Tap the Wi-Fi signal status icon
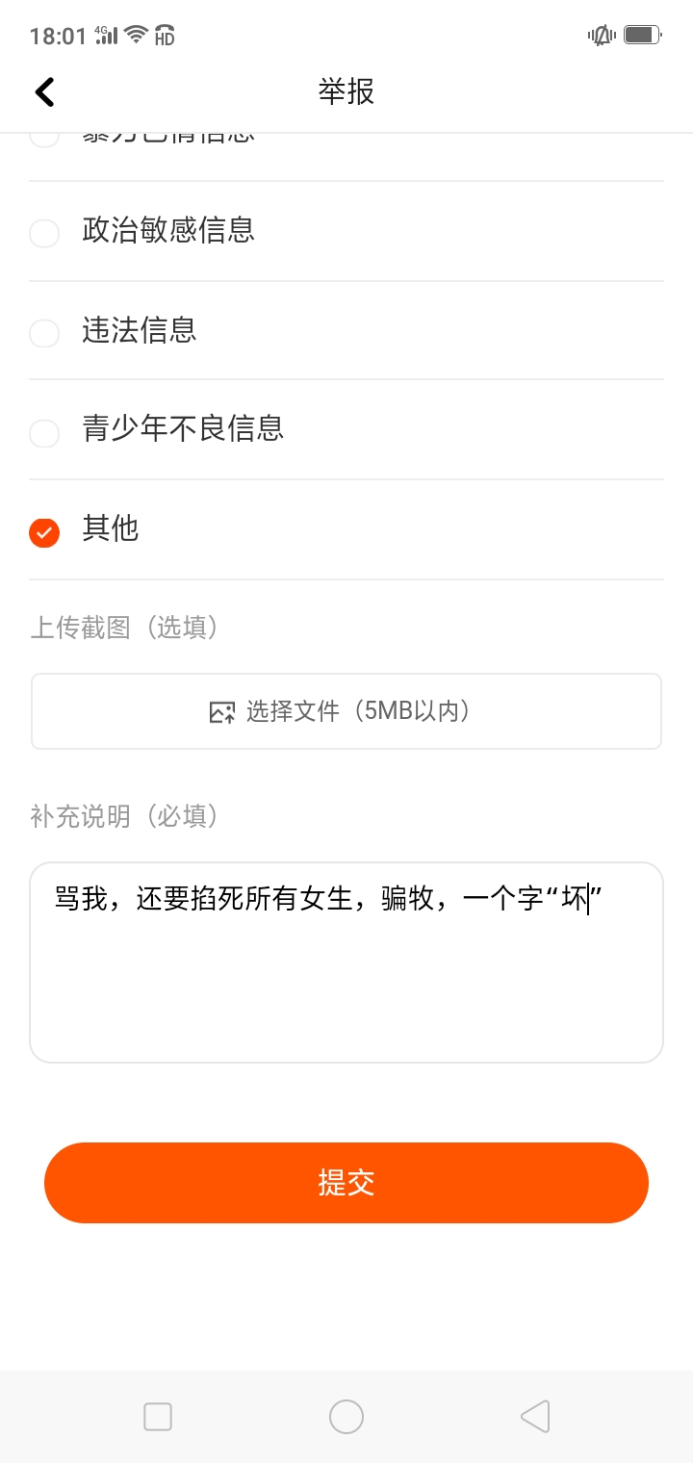Viewport: 693px width, 1463px height. [x=137, y=36]
